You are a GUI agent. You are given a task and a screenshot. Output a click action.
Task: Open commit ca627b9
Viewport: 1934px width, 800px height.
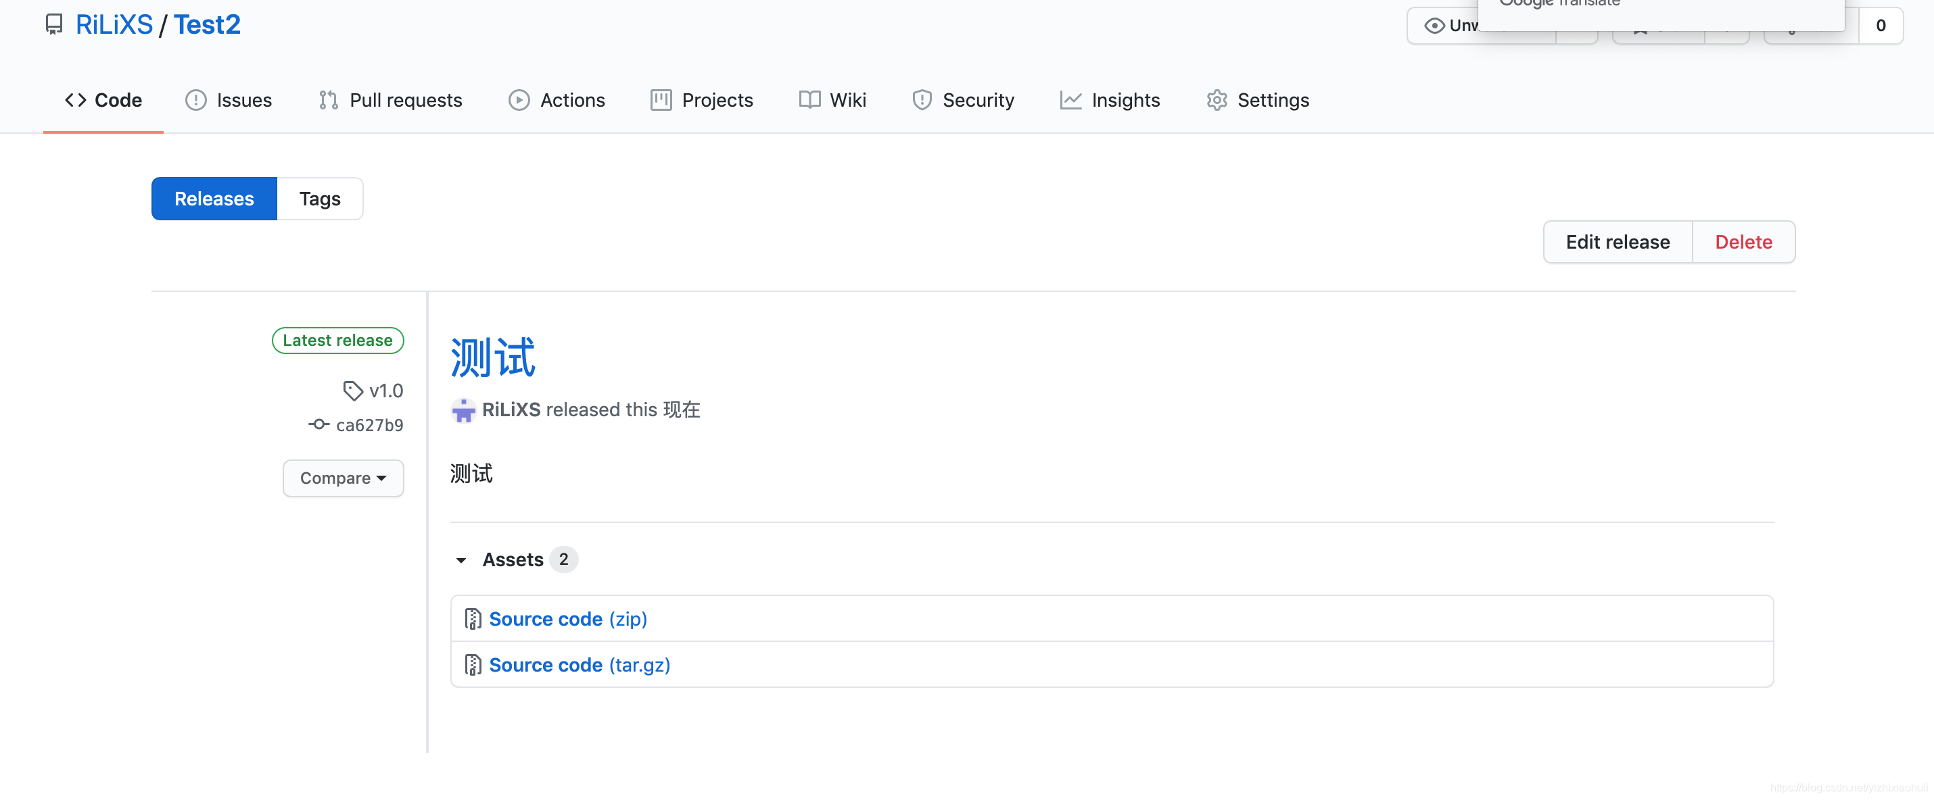(369, 425)
